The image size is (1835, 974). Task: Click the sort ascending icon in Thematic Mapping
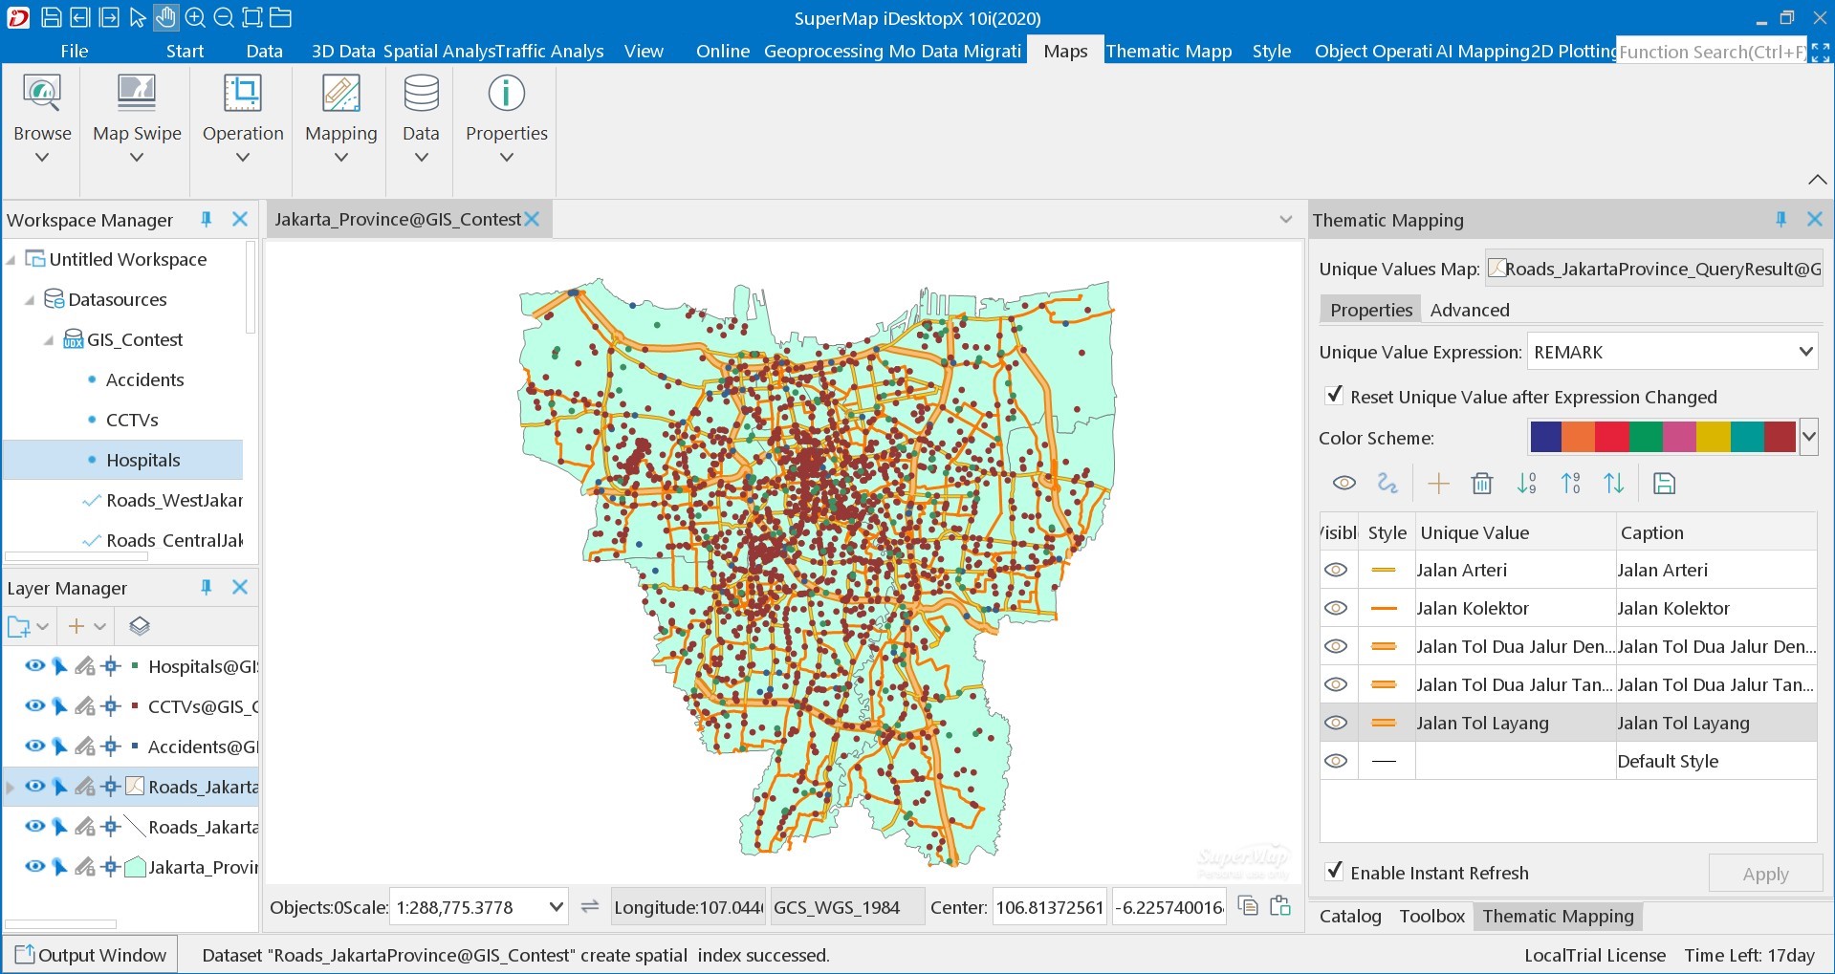pos(1526,484)
